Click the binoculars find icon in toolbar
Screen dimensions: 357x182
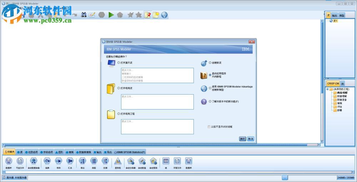point(84,15)
